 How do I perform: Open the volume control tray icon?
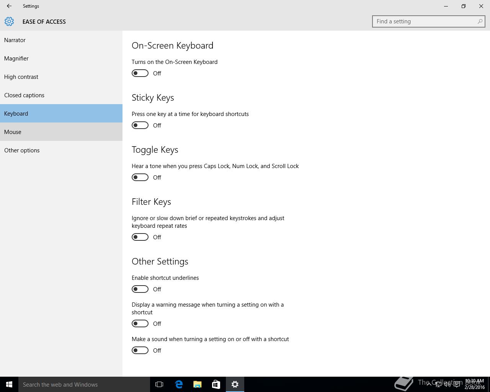click(x=447, y=384)
